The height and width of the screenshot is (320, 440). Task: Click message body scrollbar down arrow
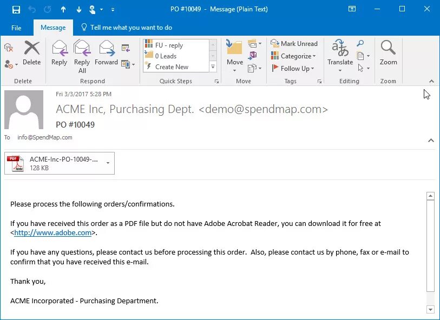click(430, 309)
